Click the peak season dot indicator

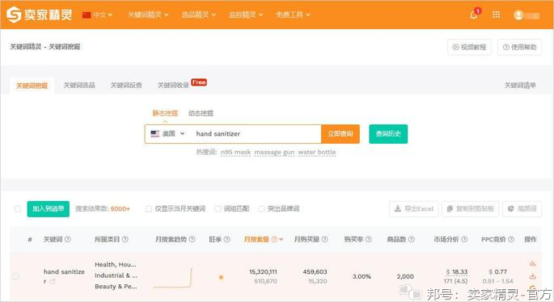click(x=221, y=277)
